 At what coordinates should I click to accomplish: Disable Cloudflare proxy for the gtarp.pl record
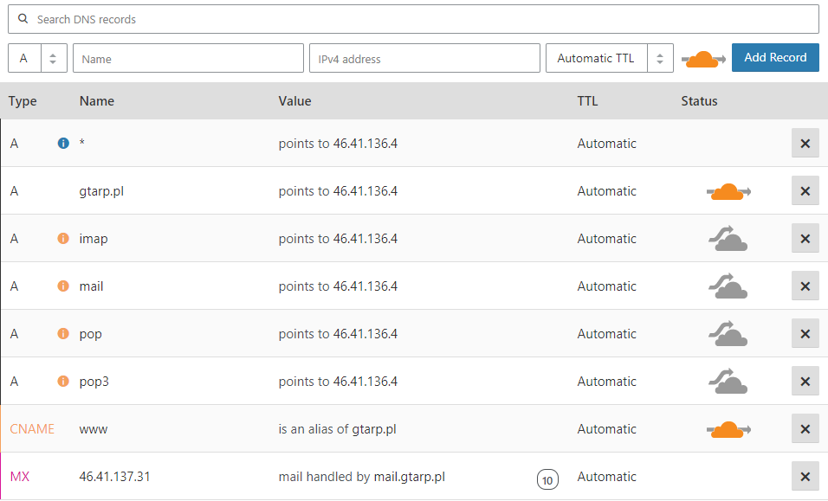click(x=728, y=191)
